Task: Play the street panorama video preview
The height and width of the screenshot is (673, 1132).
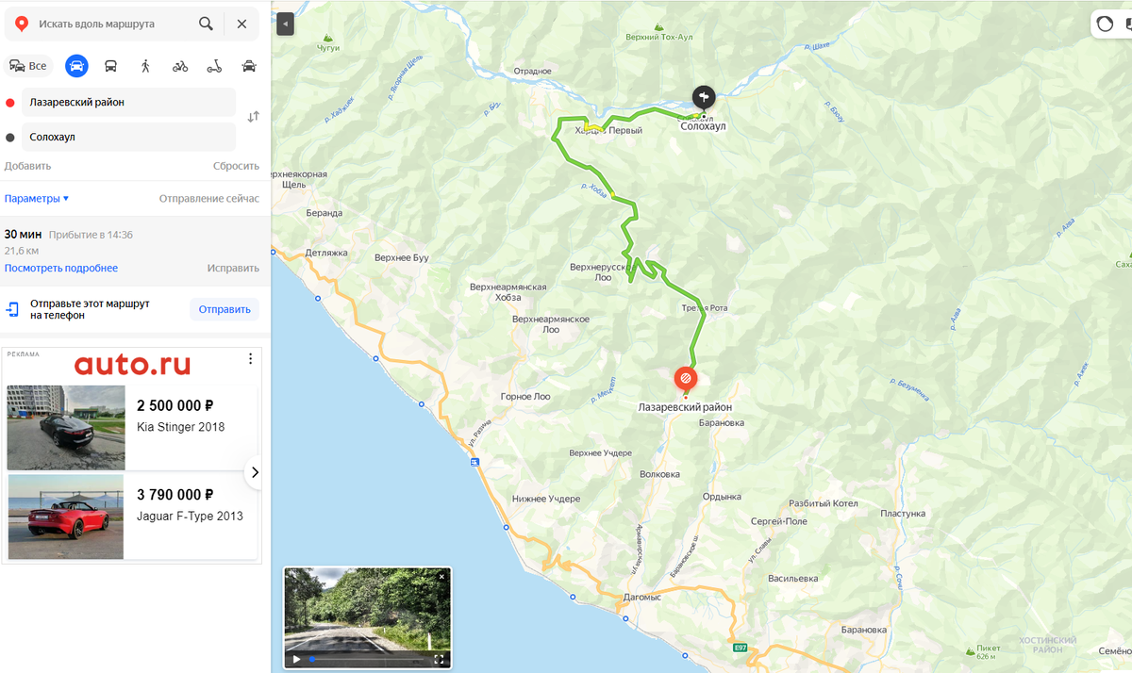Action: pyautogui.click(x=296, y=660)
